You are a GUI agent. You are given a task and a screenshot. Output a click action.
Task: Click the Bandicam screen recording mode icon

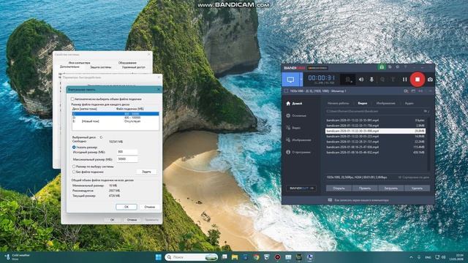pyautogui.click(x=290, y=80)
